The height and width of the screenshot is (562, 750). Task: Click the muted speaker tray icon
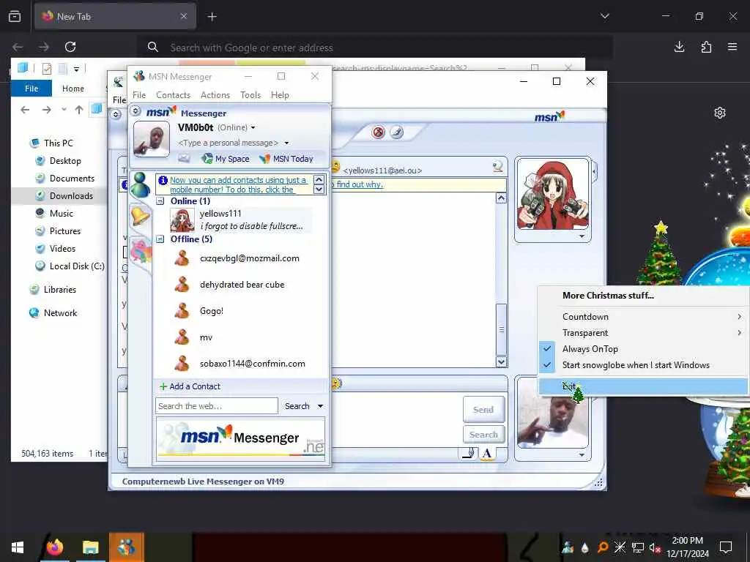point(655,547)
